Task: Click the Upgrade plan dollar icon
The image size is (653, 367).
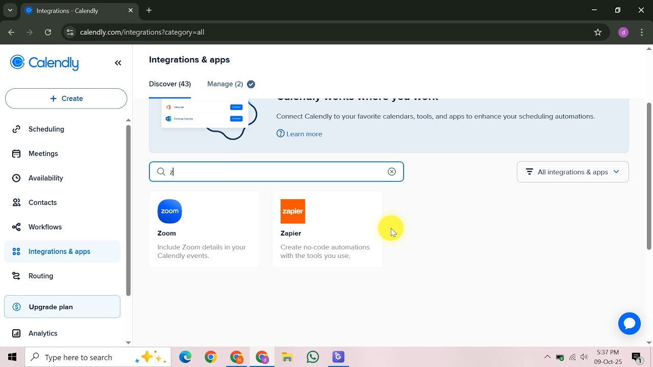Action: tap(17, 307)
